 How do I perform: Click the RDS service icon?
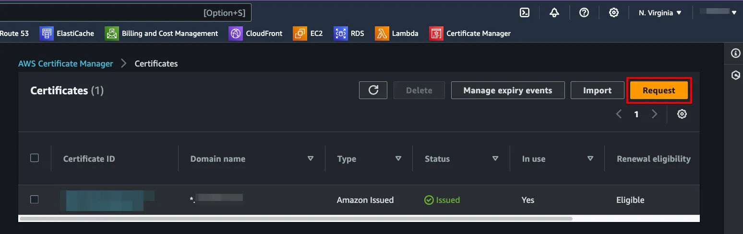[341, 33]
